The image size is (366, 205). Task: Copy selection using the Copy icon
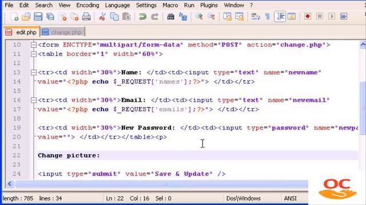(114, 17)
